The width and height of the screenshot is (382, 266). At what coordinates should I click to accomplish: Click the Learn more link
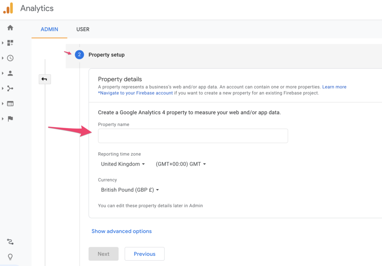click(x=334, y=87)
